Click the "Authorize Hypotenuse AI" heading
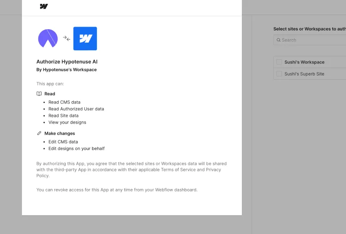 (67, 62)
